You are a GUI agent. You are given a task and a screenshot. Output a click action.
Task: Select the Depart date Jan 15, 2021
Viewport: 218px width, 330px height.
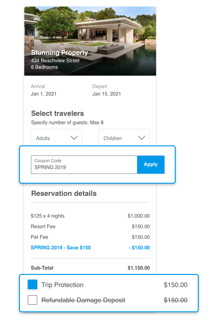pyautogui.click(x=106, y=94)
